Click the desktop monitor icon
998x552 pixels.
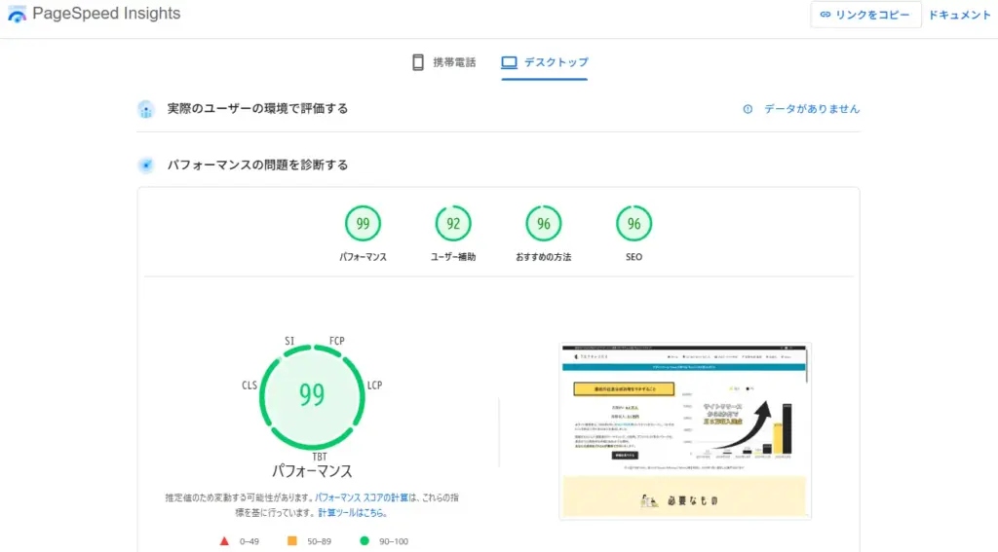pyautogui.click(x=509, y=62)
